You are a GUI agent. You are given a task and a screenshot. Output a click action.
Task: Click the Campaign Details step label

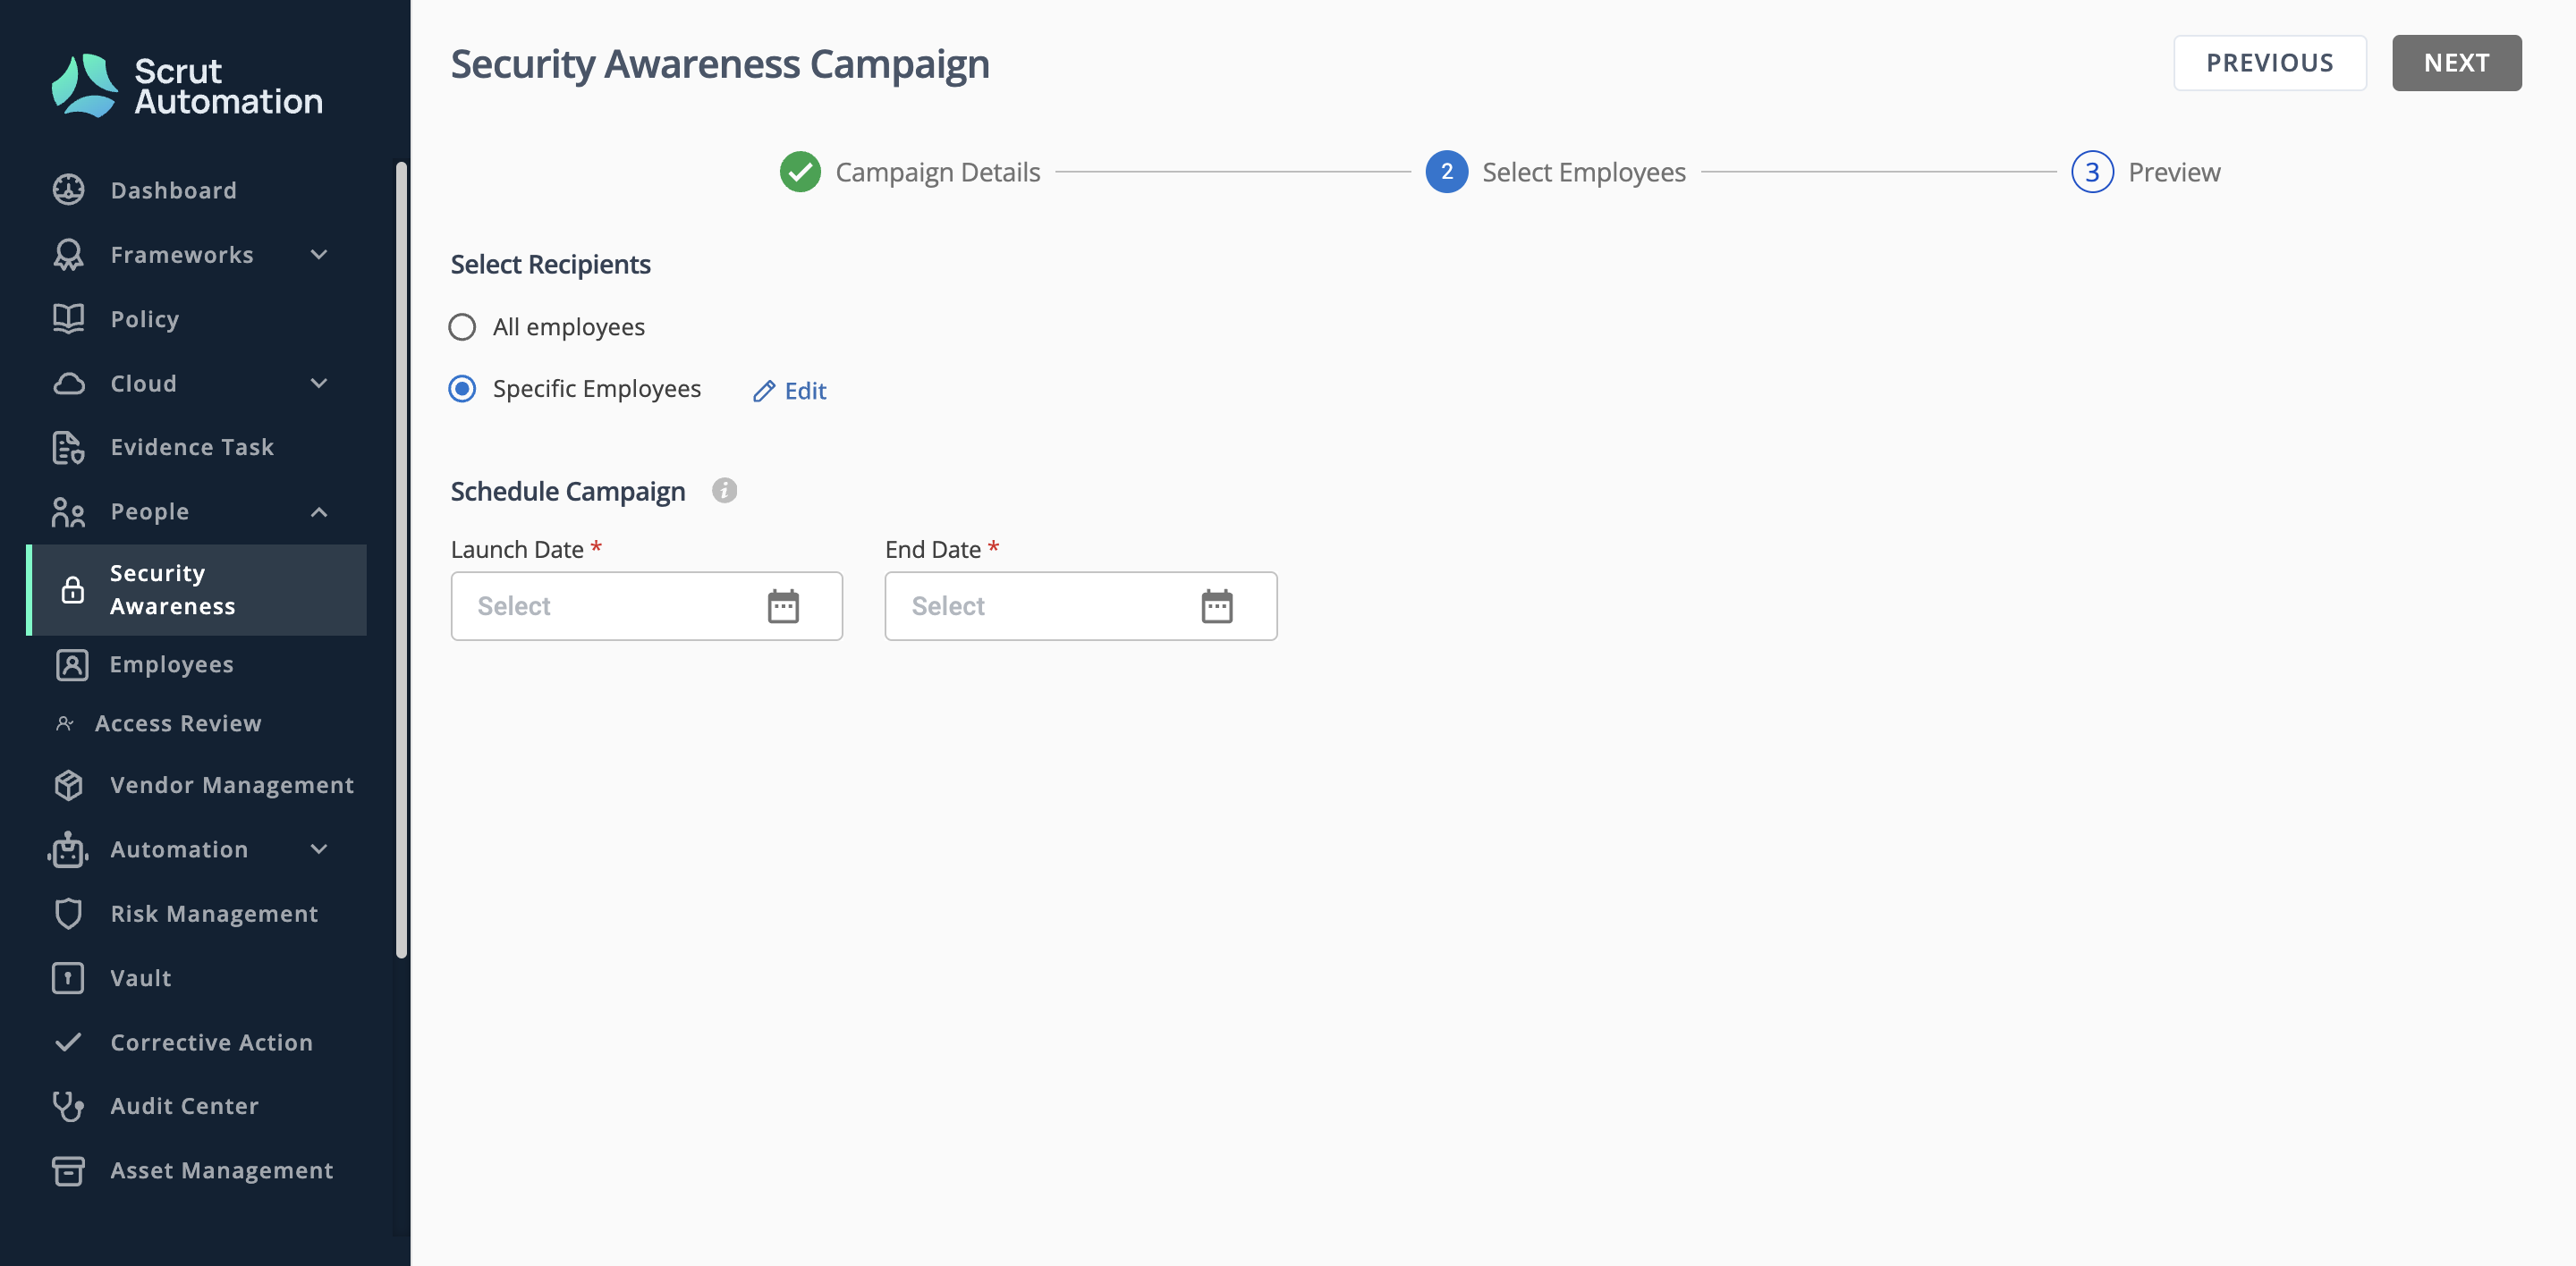(937, 172)
